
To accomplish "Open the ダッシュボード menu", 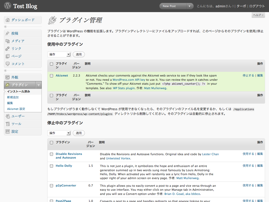I will (x=23, y=20).
